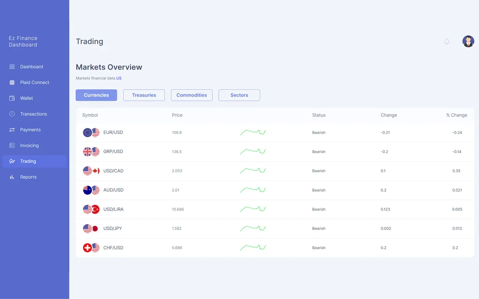
Task: Click the price value 2.053
Action: click(x=177, y=171)
